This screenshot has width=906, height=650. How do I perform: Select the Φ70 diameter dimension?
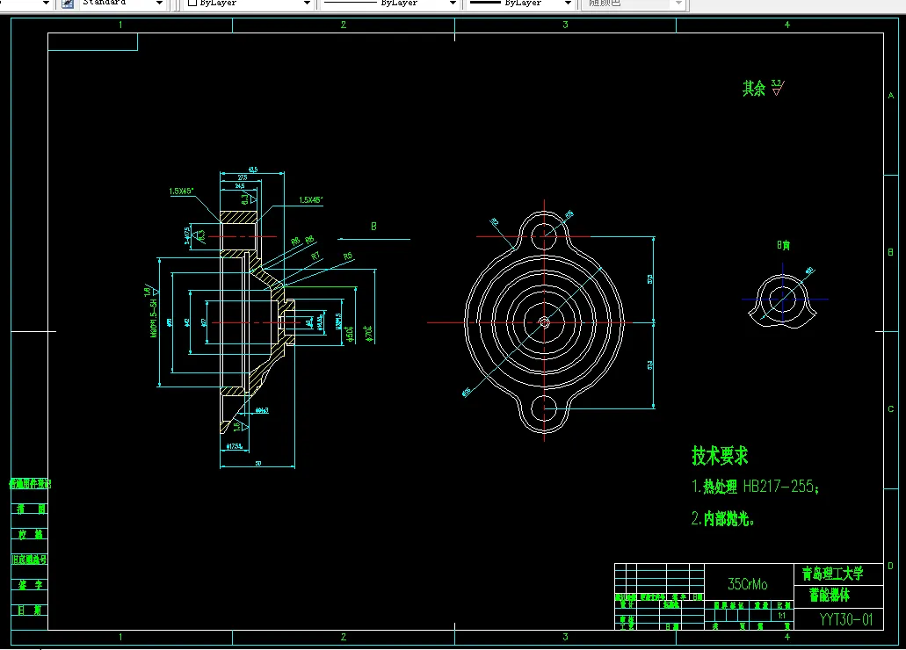click(368, 334)
